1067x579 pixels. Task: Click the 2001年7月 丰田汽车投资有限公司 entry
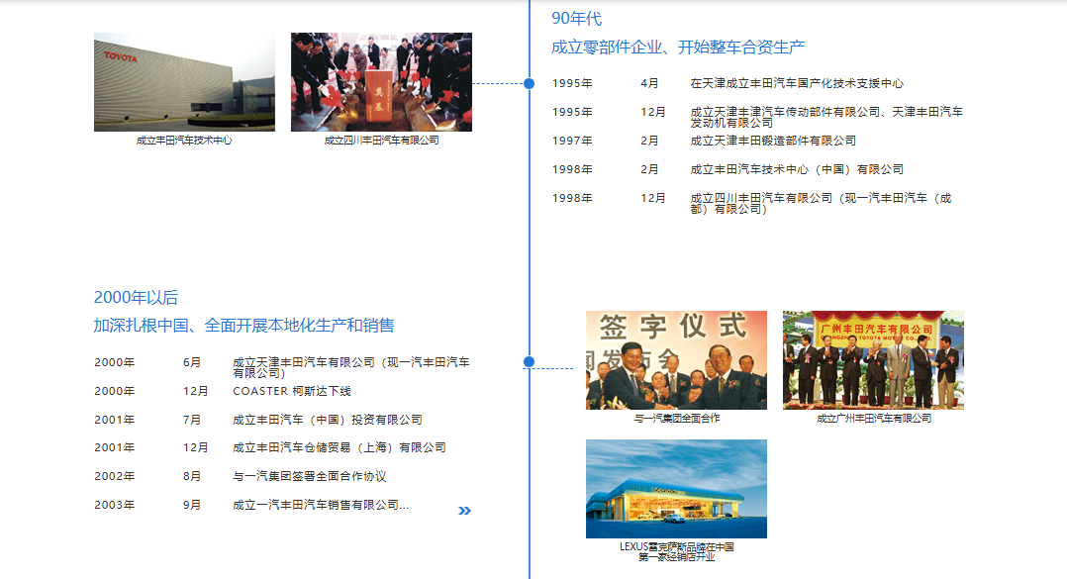327,420
